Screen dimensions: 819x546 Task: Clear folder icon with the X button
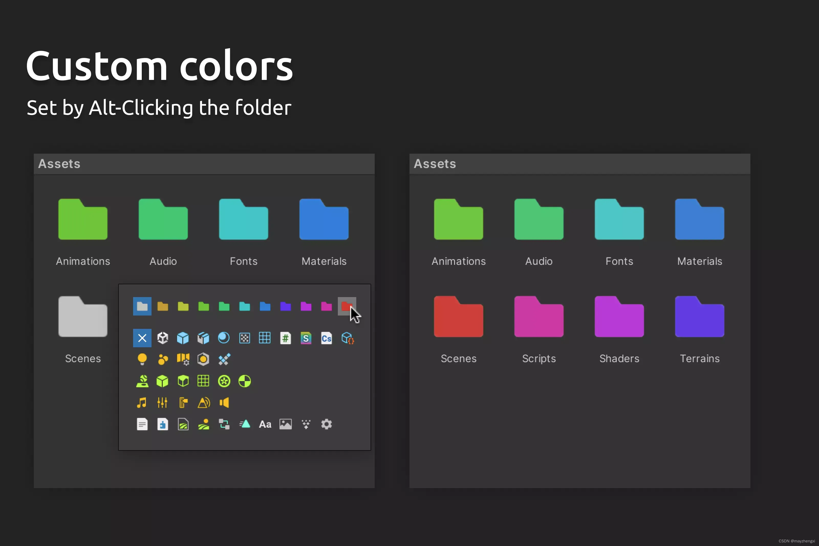142,338
